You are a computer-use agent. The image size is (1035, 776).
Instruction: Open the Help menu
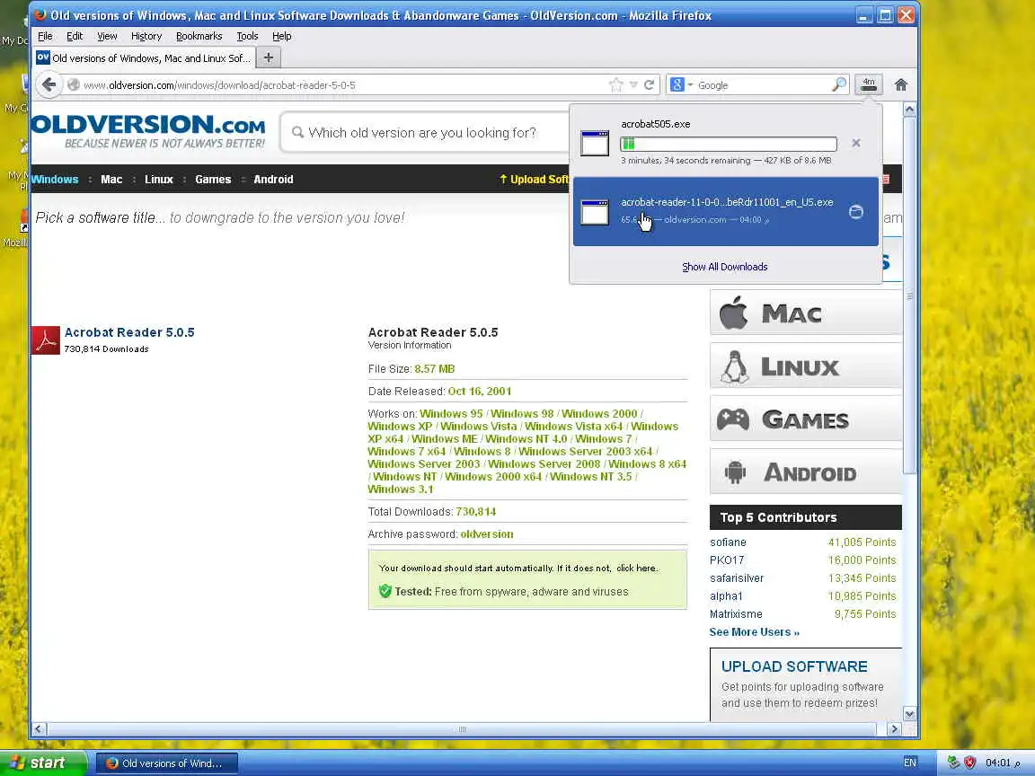tap(282, 36)
